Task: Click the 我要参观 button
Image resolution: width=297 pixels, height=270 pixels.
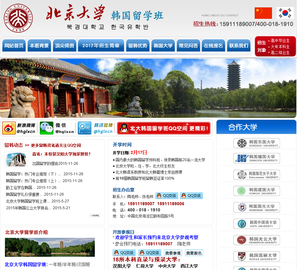Action: point(173,253)
